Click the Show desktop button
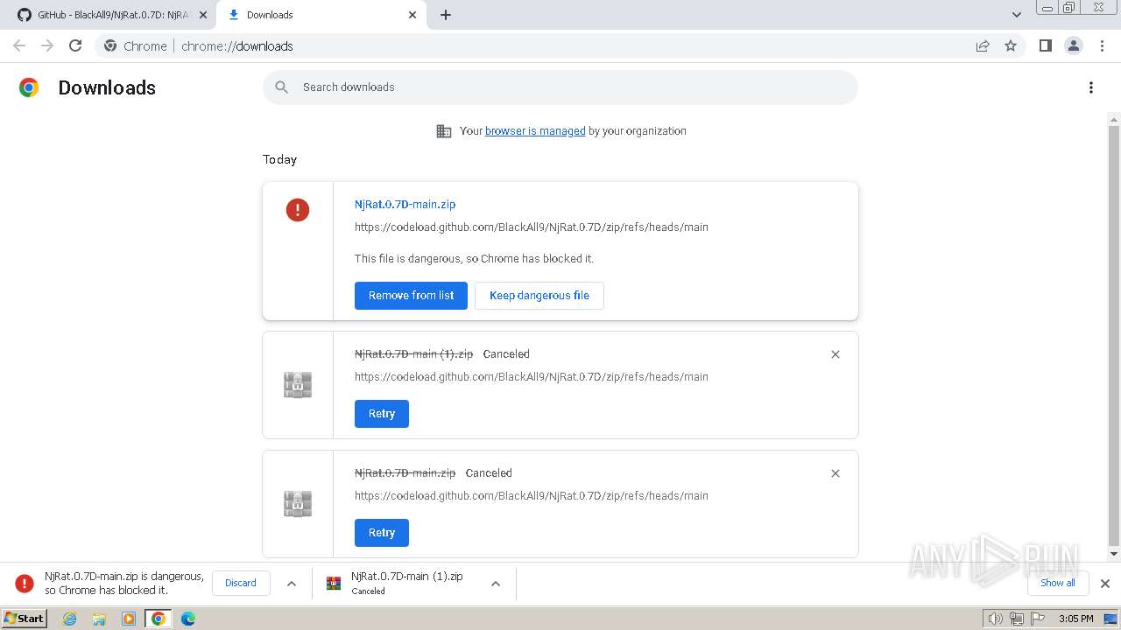 tap(1110, 619)
